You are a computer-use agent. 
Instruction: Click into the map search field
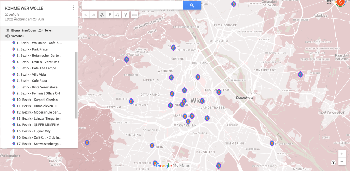pos(132,5)
